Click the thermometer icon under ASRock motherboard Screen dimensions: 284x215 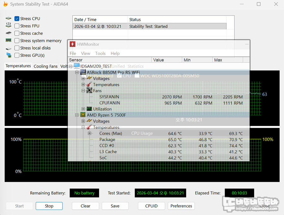coord(89,84)
